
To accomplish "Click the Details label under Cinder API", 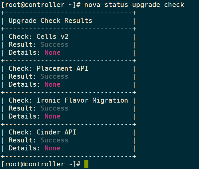I will point(24,148).
